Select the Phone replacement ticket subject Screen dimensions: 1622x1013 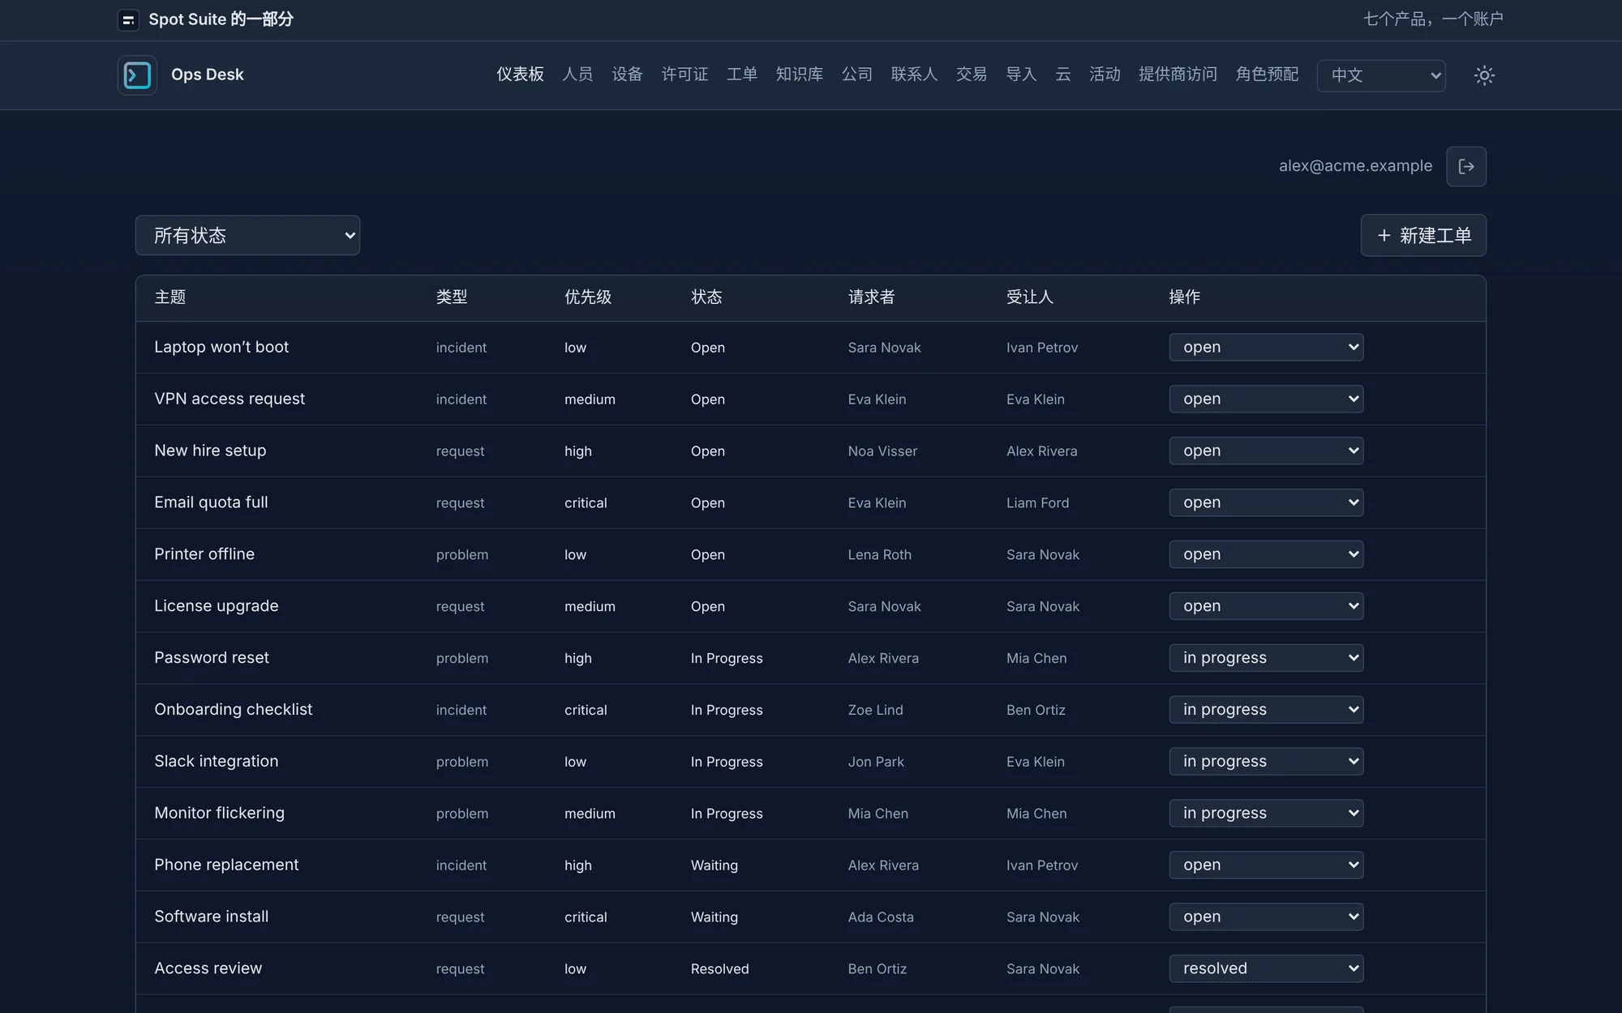(226, 865)
